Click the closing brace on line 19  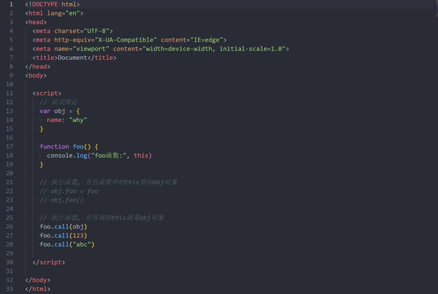(x=41, y=164)
